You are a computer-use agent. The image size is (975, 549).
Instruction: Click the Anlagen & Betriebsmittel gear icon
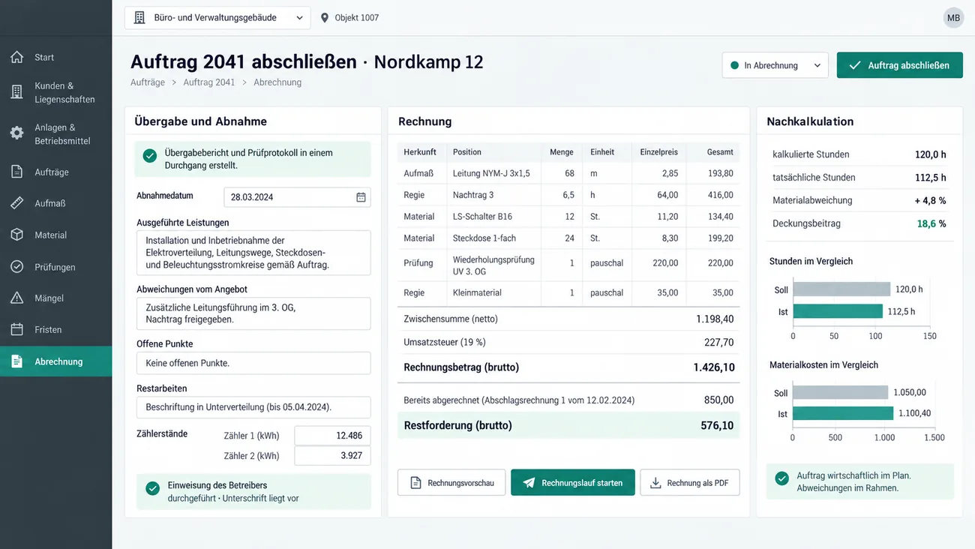(16, 133)
